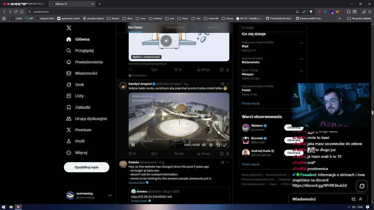This screenshot has width=374, height=210.
Task: Seek on the video progress bar
Action: 179,139
